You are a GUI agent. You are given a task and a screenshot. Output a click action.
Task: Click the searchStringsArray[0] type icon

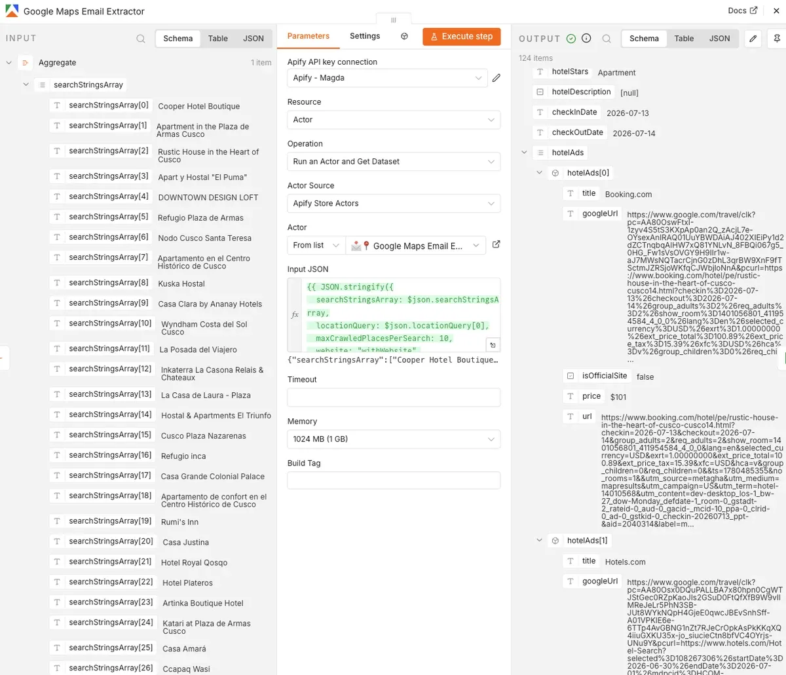[x=57, y=105]
